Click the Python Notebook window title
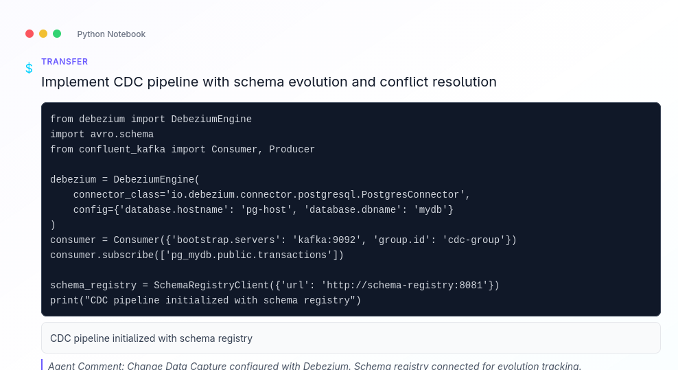 111,34
